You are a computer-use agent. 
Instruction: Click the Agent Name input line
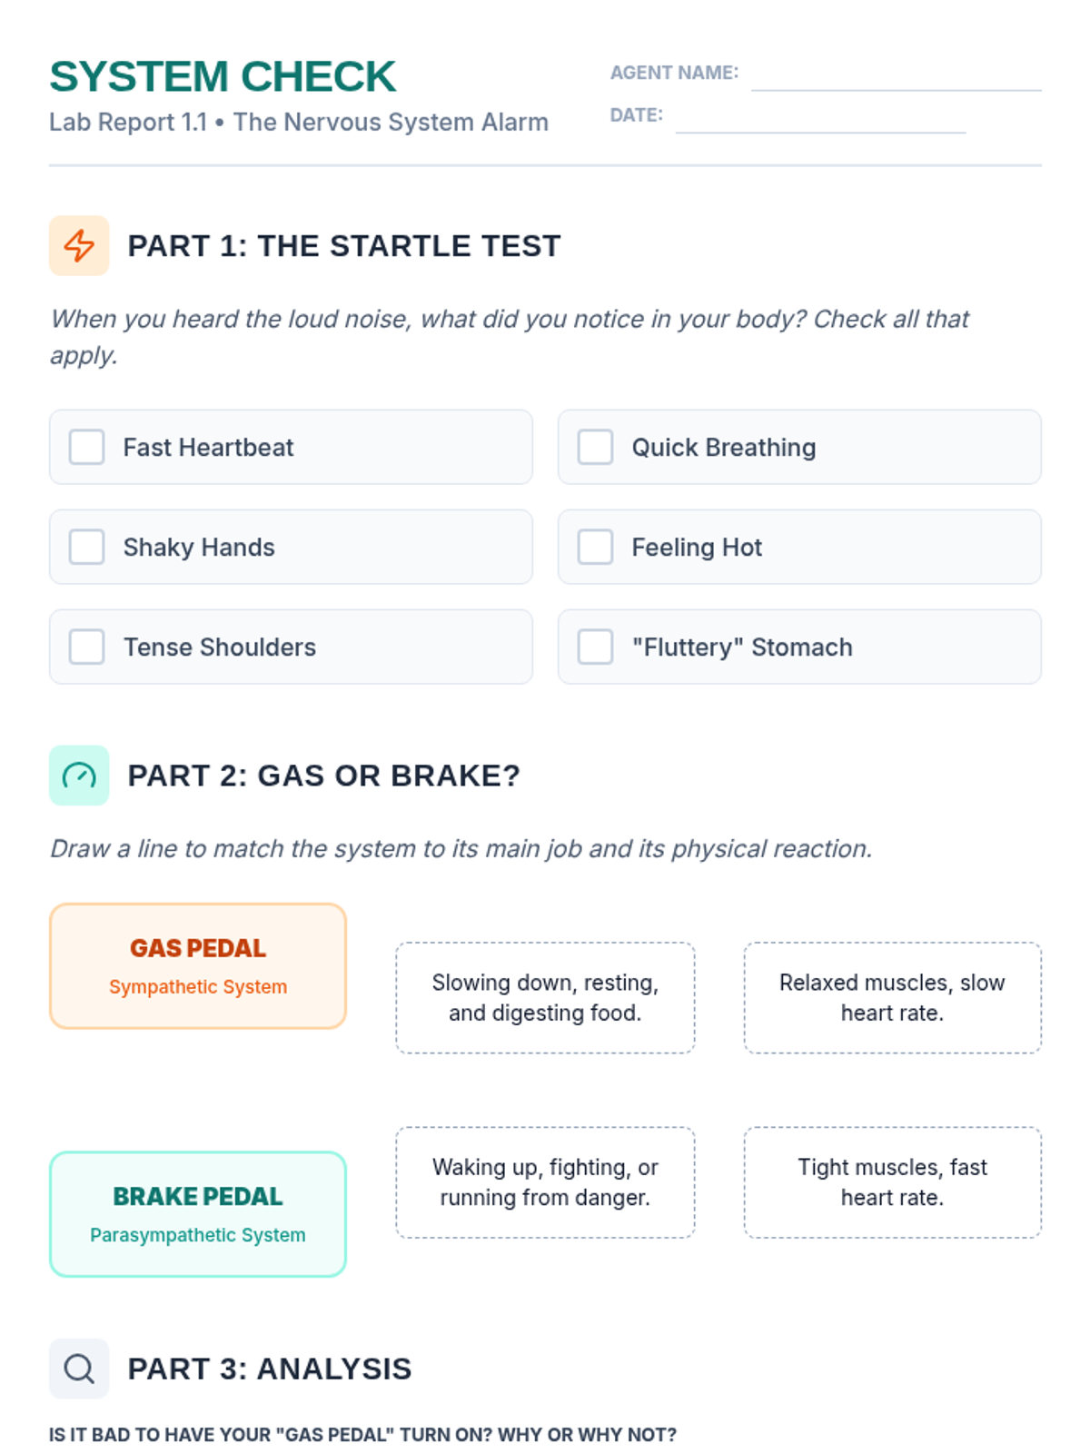896,75
